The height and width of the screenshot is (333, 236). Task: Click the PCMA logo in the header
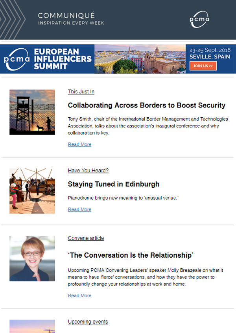tap(199, 19)
